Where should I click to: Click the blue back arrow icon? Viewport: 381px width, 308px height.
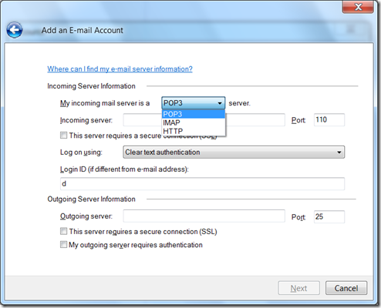[15, 30]
